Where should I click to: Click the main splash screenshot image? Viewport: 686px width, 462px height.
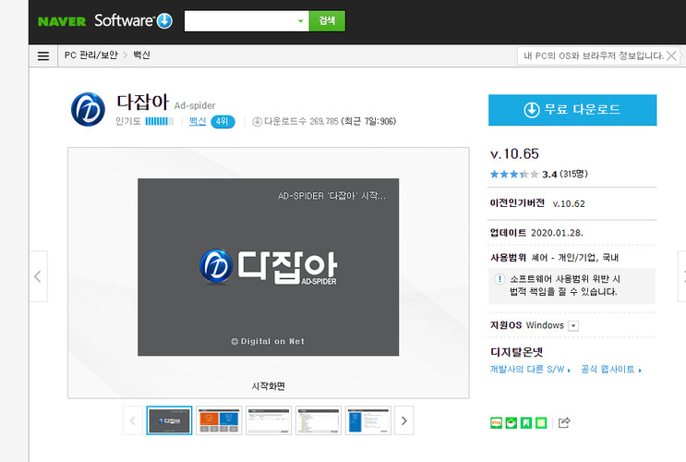pos(268,267)
